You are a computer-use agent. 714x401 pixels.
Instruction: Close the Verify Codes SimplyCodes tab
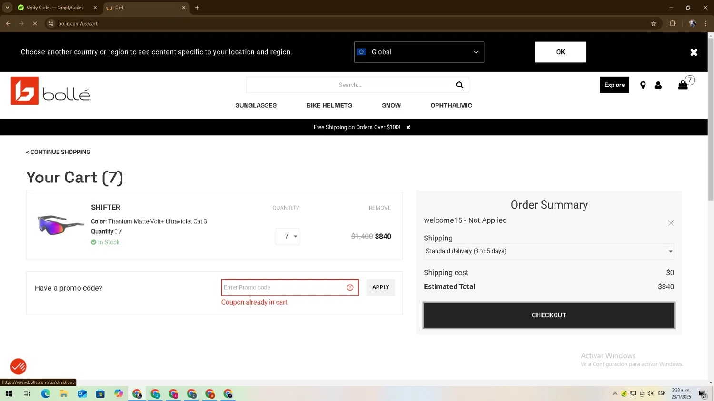pyautogui.click(x=95, y=8)
